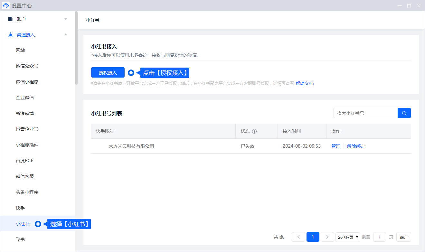
Task: Go to next page arrow
Action: [327, 237]
